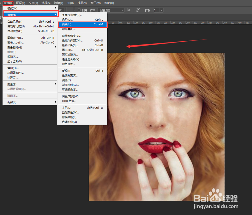Expand the 变量(B) submenu

click(30, 84)
